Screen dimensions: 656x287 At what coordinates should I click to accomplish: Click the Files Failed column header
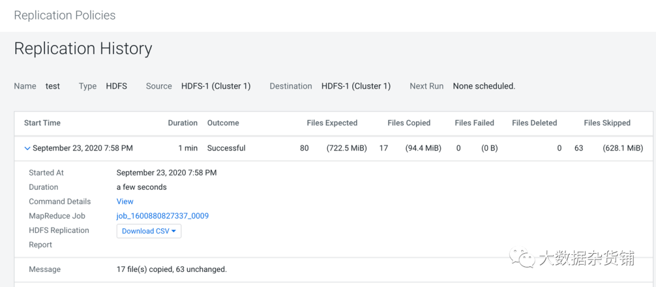tap(474, 123)
